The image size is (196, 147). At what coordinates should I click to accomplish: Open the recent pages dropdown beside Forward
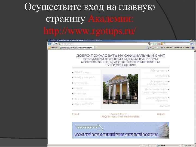[x=56, y=44]
